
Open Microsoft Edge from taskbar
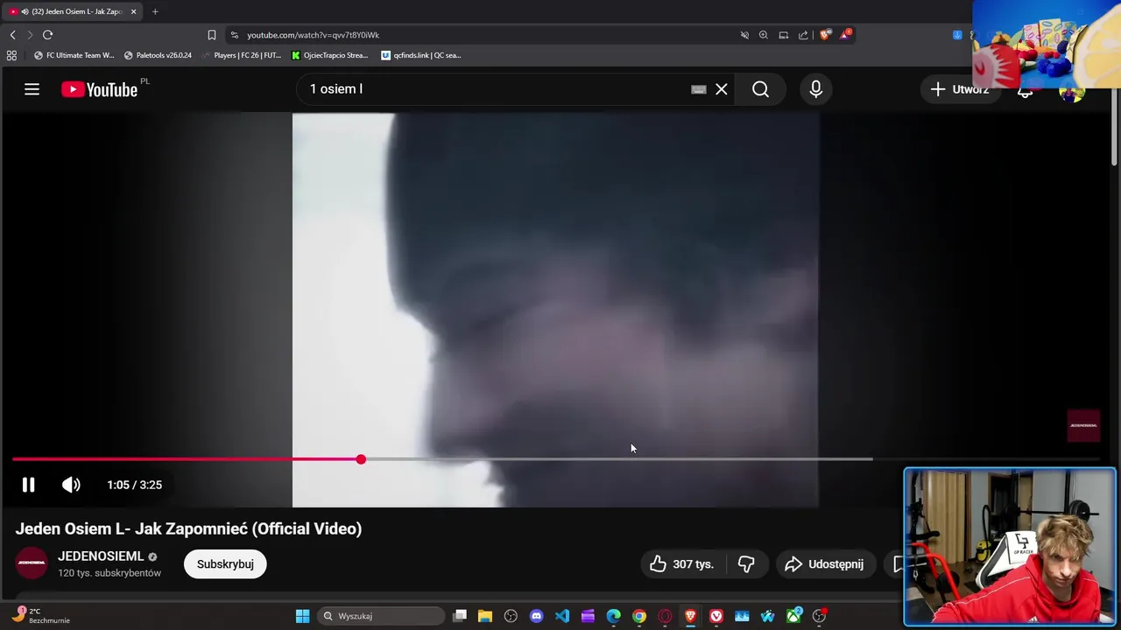click(614, 616)
